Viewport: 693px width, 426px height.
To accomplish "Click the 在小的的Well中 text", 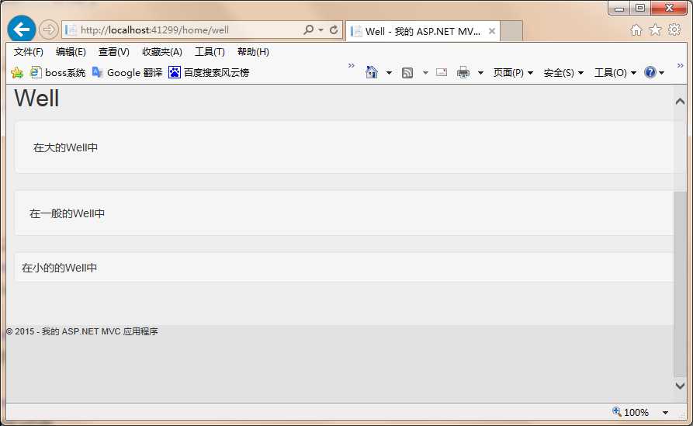I will 59,268.
